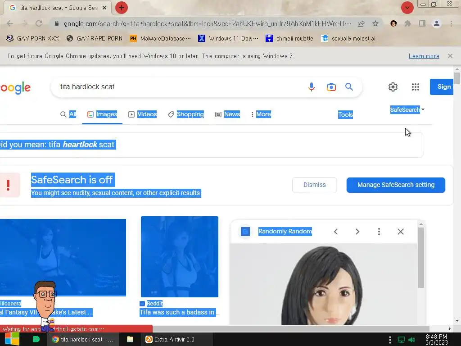Close the current Google Search browser tab

pos(104,8)
